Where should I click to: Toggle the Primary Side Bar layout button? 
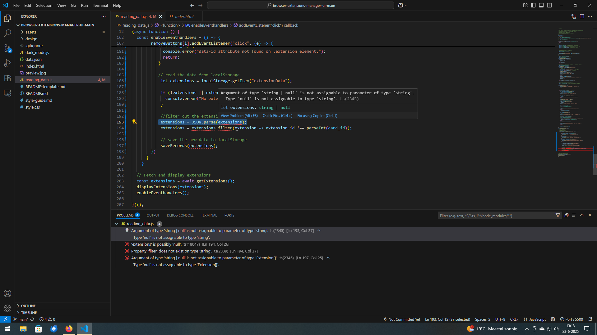tap(533, 5)
